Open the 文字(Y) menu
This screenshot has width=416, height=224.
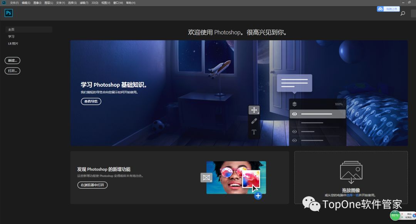tap(60, 3)
